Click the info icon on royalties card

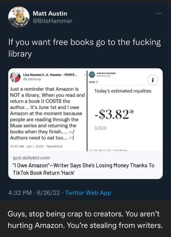[153, 80]
